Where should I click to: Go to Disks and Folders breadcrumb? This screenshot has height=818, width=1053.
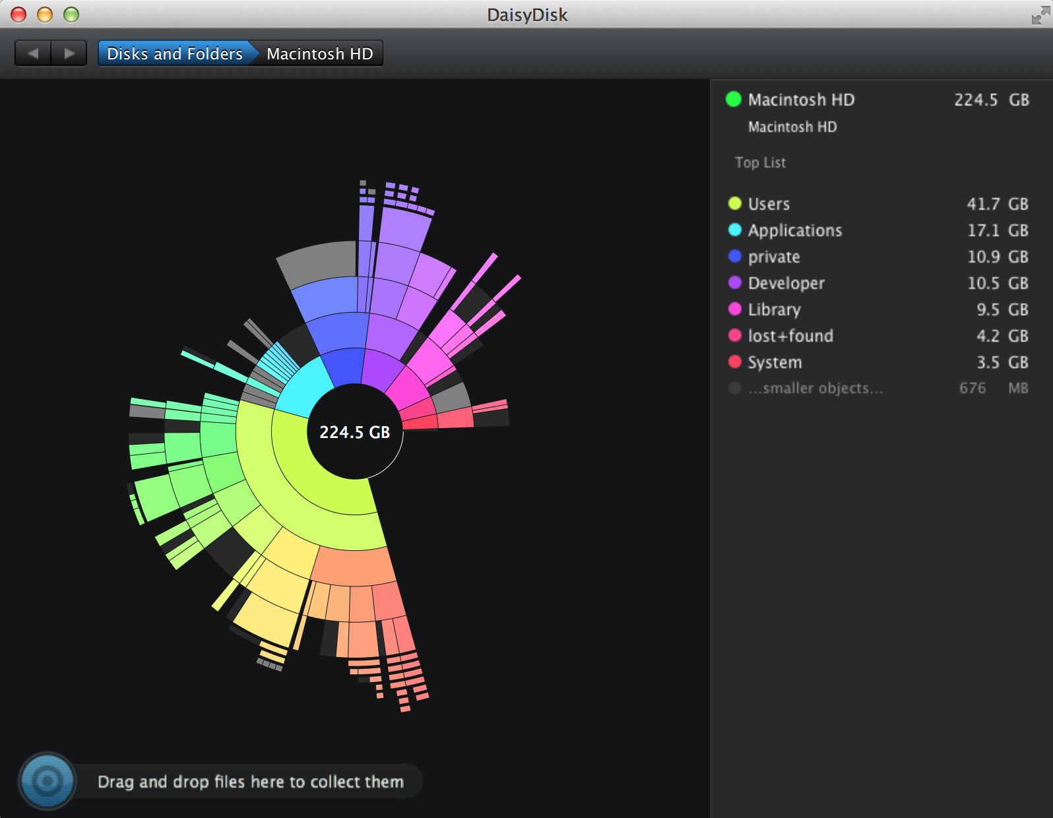175,53
